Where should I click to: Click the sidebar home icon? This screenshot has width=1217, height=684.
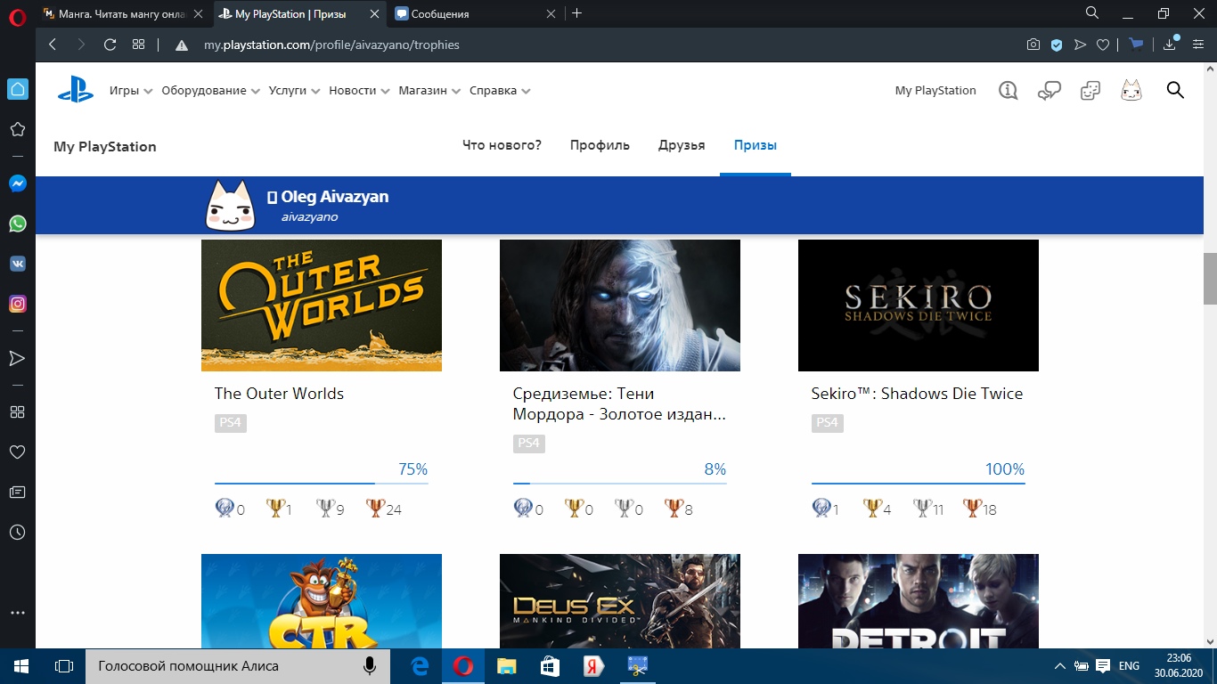18,89
